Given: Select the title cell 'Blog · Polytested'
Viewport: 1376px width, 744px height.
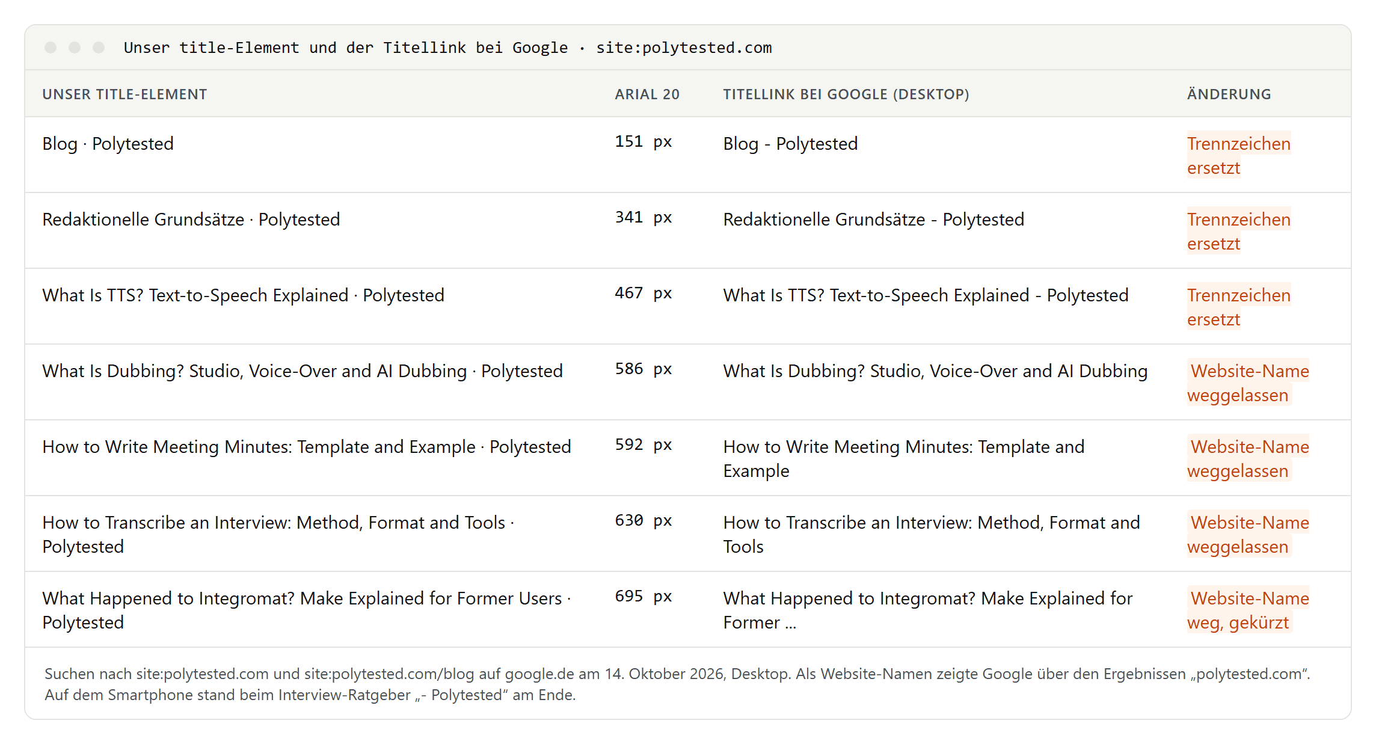Looking at the screenshot, I should coord(108,144).
